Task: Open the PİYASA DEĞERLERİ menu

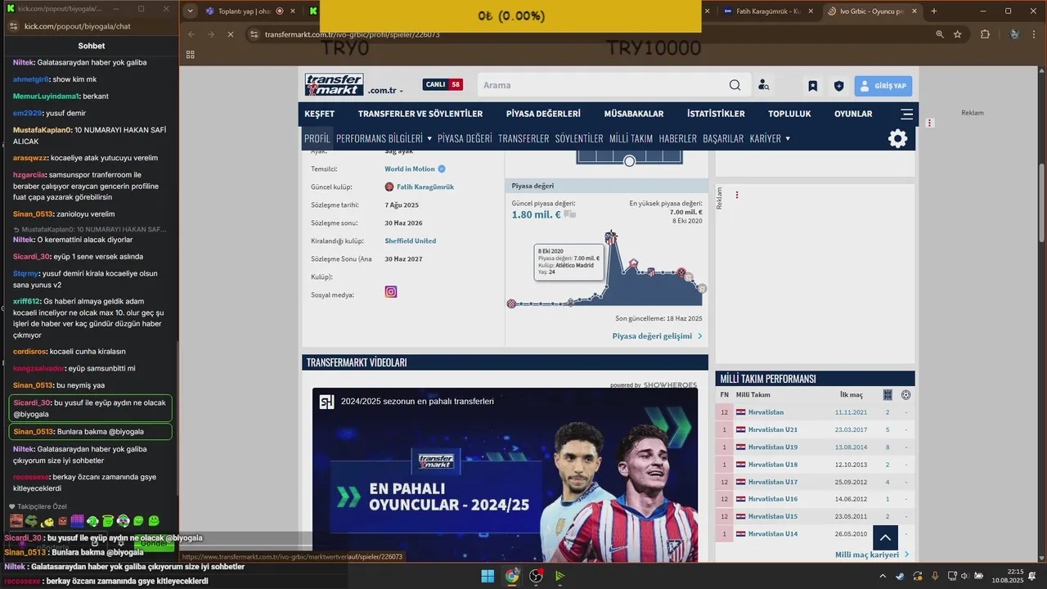Action: 543,114
